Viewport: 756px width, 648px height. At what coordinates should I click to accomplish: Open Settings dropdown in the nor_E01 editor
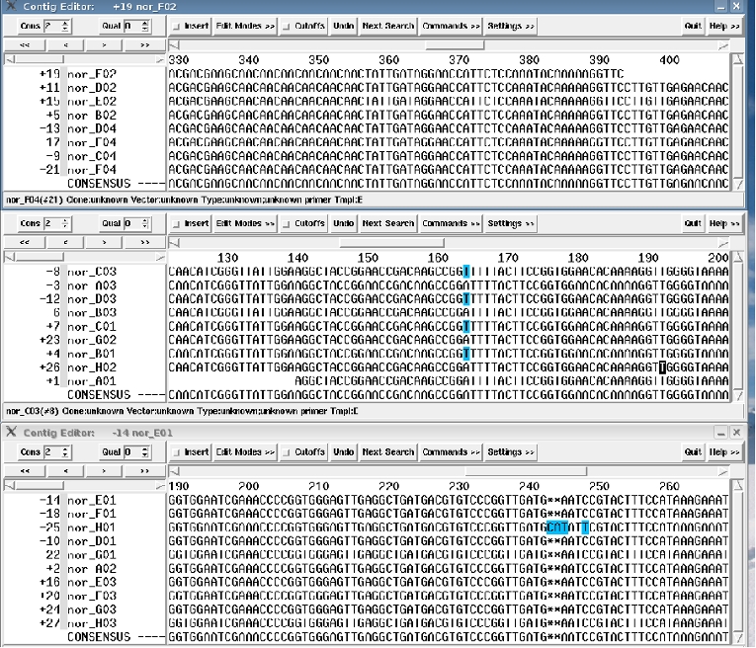(510, 452)
